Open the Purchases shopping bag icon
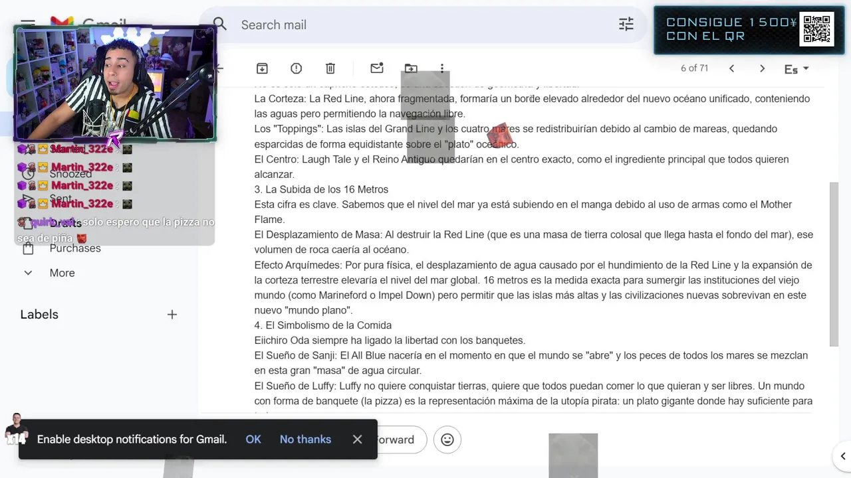Image resolution: width=851 pixels, height=478 pixels. point(28,248)
